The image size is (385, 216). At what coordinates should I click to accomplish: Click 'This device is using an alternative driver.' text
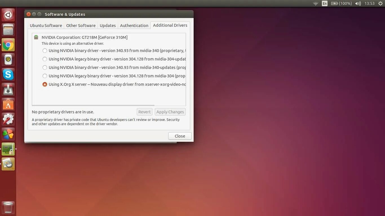(x=73, y=44)
